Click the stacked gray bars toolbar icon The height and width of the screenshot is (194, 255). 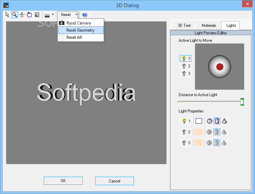47,15
